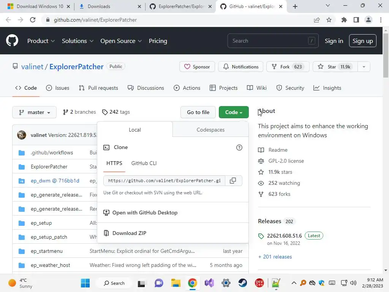The image size is (389, 292).
Task: Open Chrome profile avatar
Action: coord(368,20)
